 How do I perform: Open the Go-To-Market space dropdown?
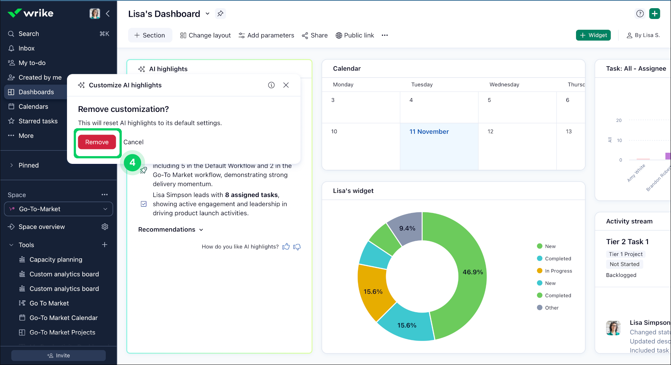click(x=58, y=209)
